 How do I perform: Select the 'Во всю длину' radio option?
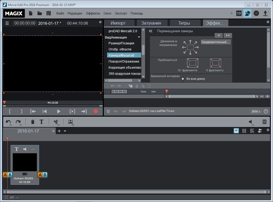(182, 79)
